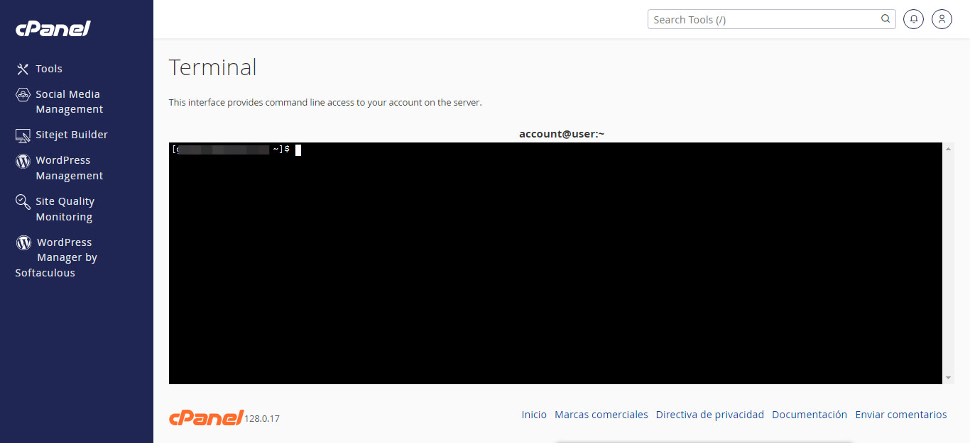
Task: Click the WordPress Manager by Softaculous icon
Action: 23,243
